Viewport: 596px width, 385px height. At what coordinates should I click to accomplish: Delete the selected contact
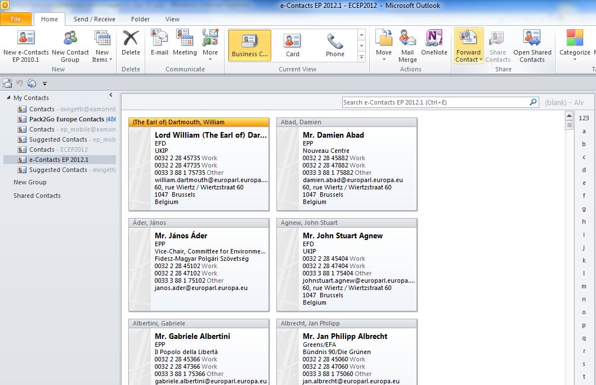coord(131,43)
